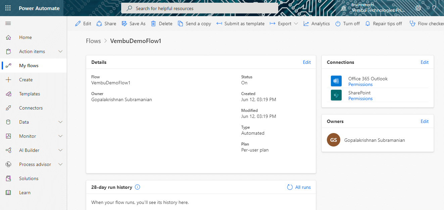Click the Per-user plan value
Viewport: 444px width, 210px height.
pyautogui.click(x=255, y=150)
